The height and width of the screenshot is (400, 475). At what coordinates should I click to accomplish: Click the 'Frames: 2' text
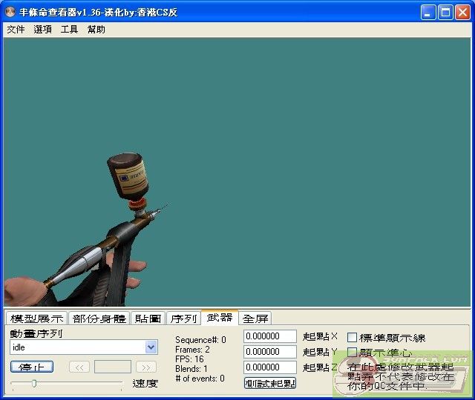(192, 350)
